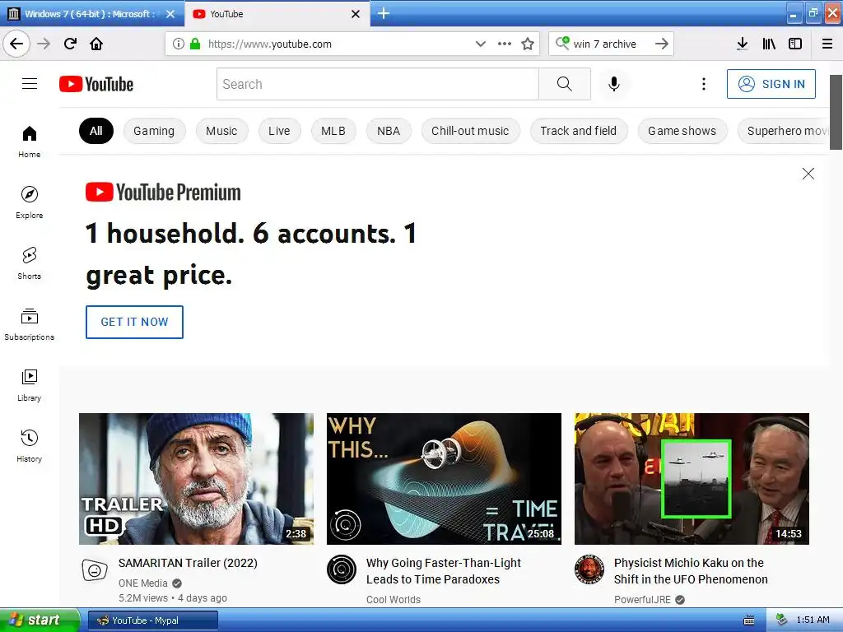Dismiss the YouTube Premium banner
843x632 pixels.
coord(808,174)
